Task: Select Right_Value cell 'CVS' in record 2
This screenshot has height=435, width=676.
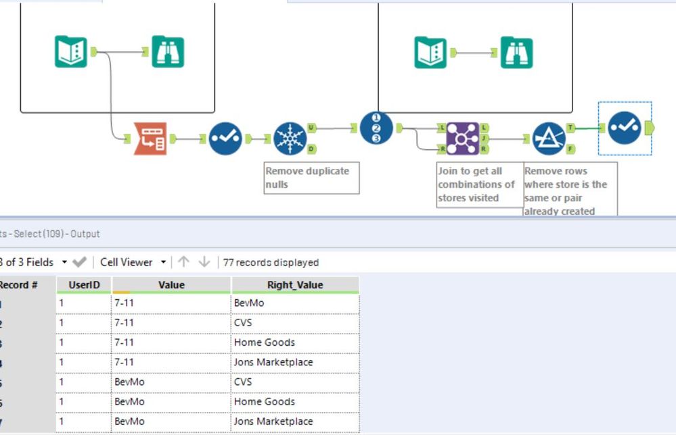Action: 295,323
